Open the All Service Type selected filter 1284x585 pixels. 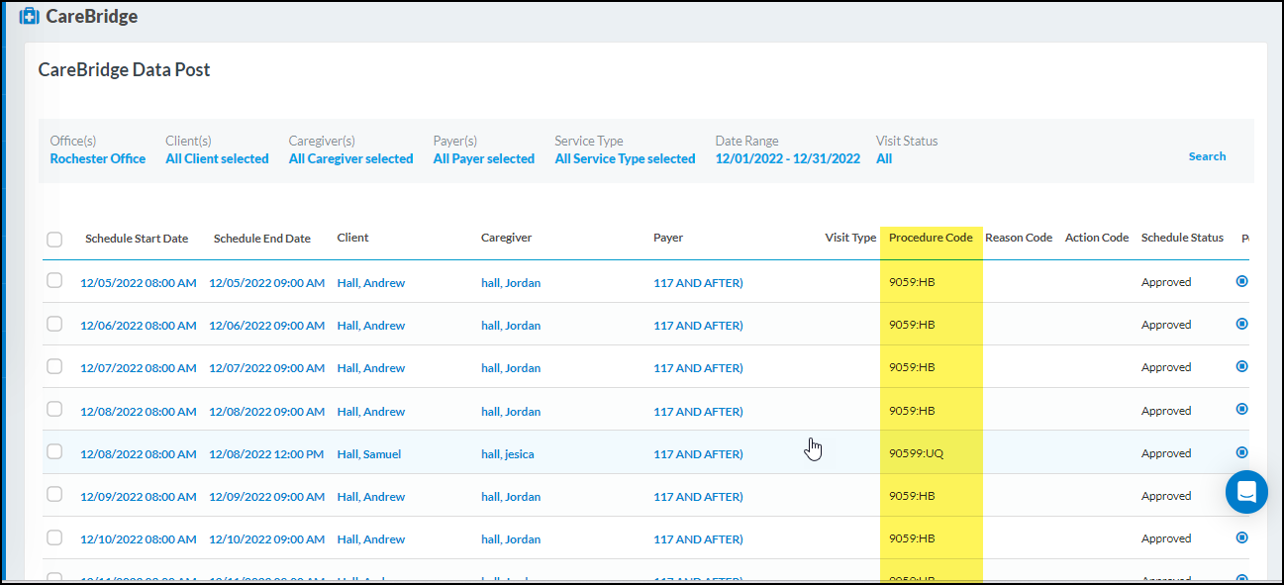625,159
